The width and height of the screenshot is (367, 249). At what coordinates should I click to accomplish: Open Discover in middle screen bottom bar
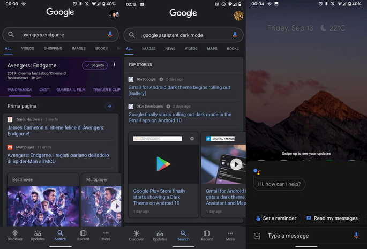pos(136,236)
